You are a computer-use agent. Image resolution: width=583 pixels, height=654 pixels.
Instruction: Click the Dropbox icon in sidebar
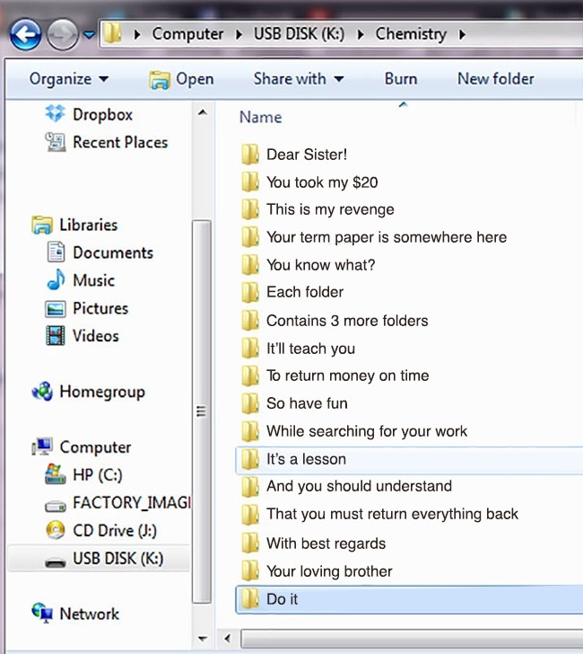pos(56,114)
